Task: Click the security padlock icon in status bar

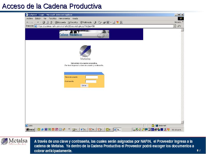Action: coord(153,126)
